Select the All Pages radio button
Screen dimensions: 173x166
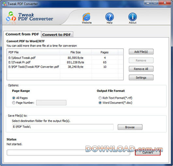point(14,98)
